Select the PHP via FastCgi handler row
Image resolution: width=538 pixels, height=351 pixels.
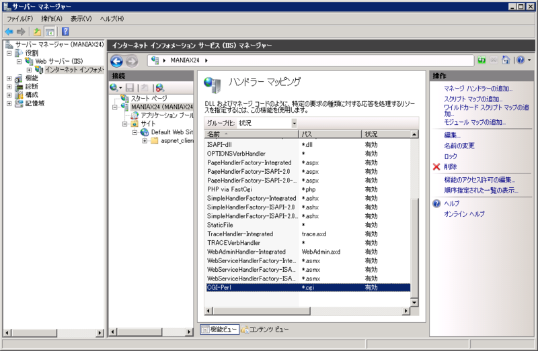308,189
